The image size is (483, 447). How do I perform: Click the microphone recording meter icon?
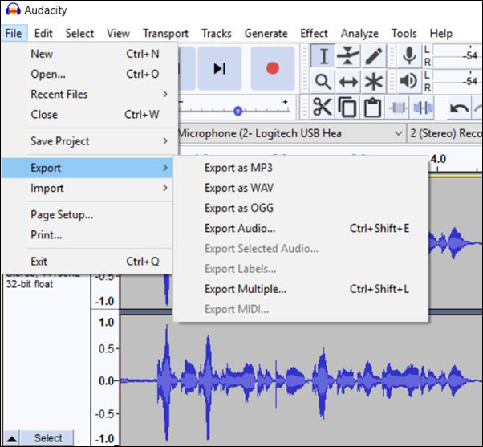point(409,56)
